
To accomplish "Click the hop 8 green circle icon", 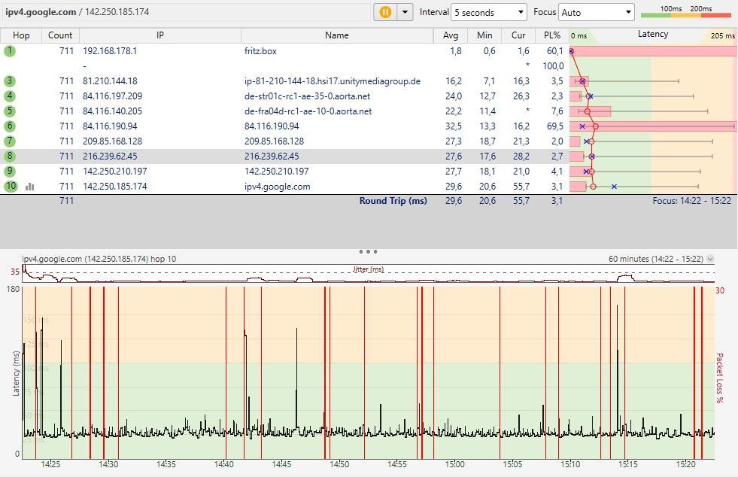I will pos(10,156).
